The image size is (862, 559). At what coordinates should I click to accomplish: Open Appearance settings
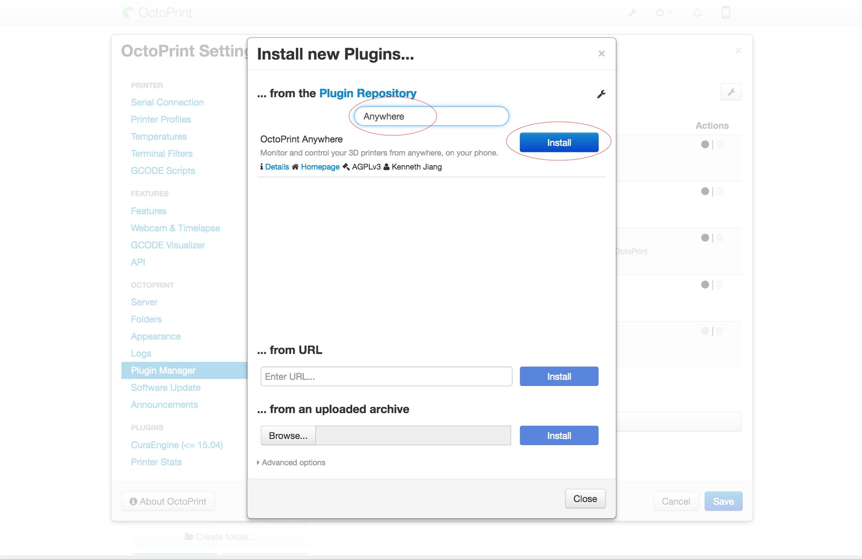pyautogui.click(x=156, y=336)
